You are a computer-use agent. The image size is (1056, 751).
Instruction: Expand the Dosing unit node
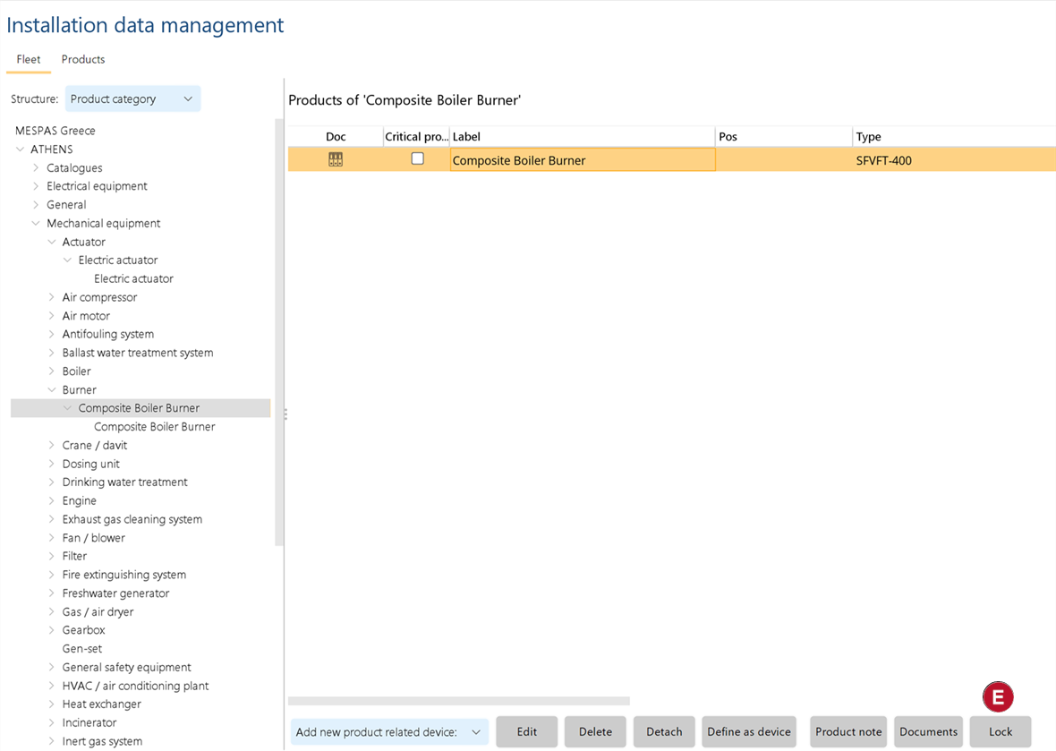(51, 464)
